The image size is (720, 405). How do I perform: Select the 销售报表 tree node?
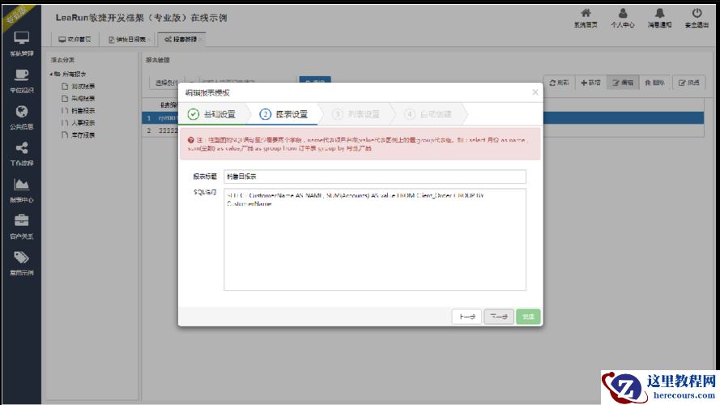pyautogui.click(x=78, y=111)
